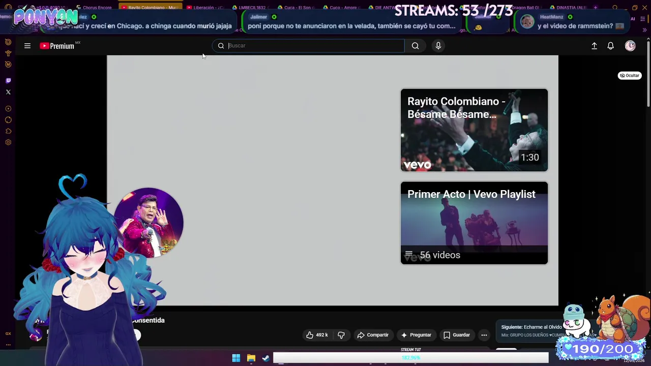Image resolution: width=651 pixels, height=366 pixels.
Task: Switch to Liberación browser tab
Action: coord(205,7)
